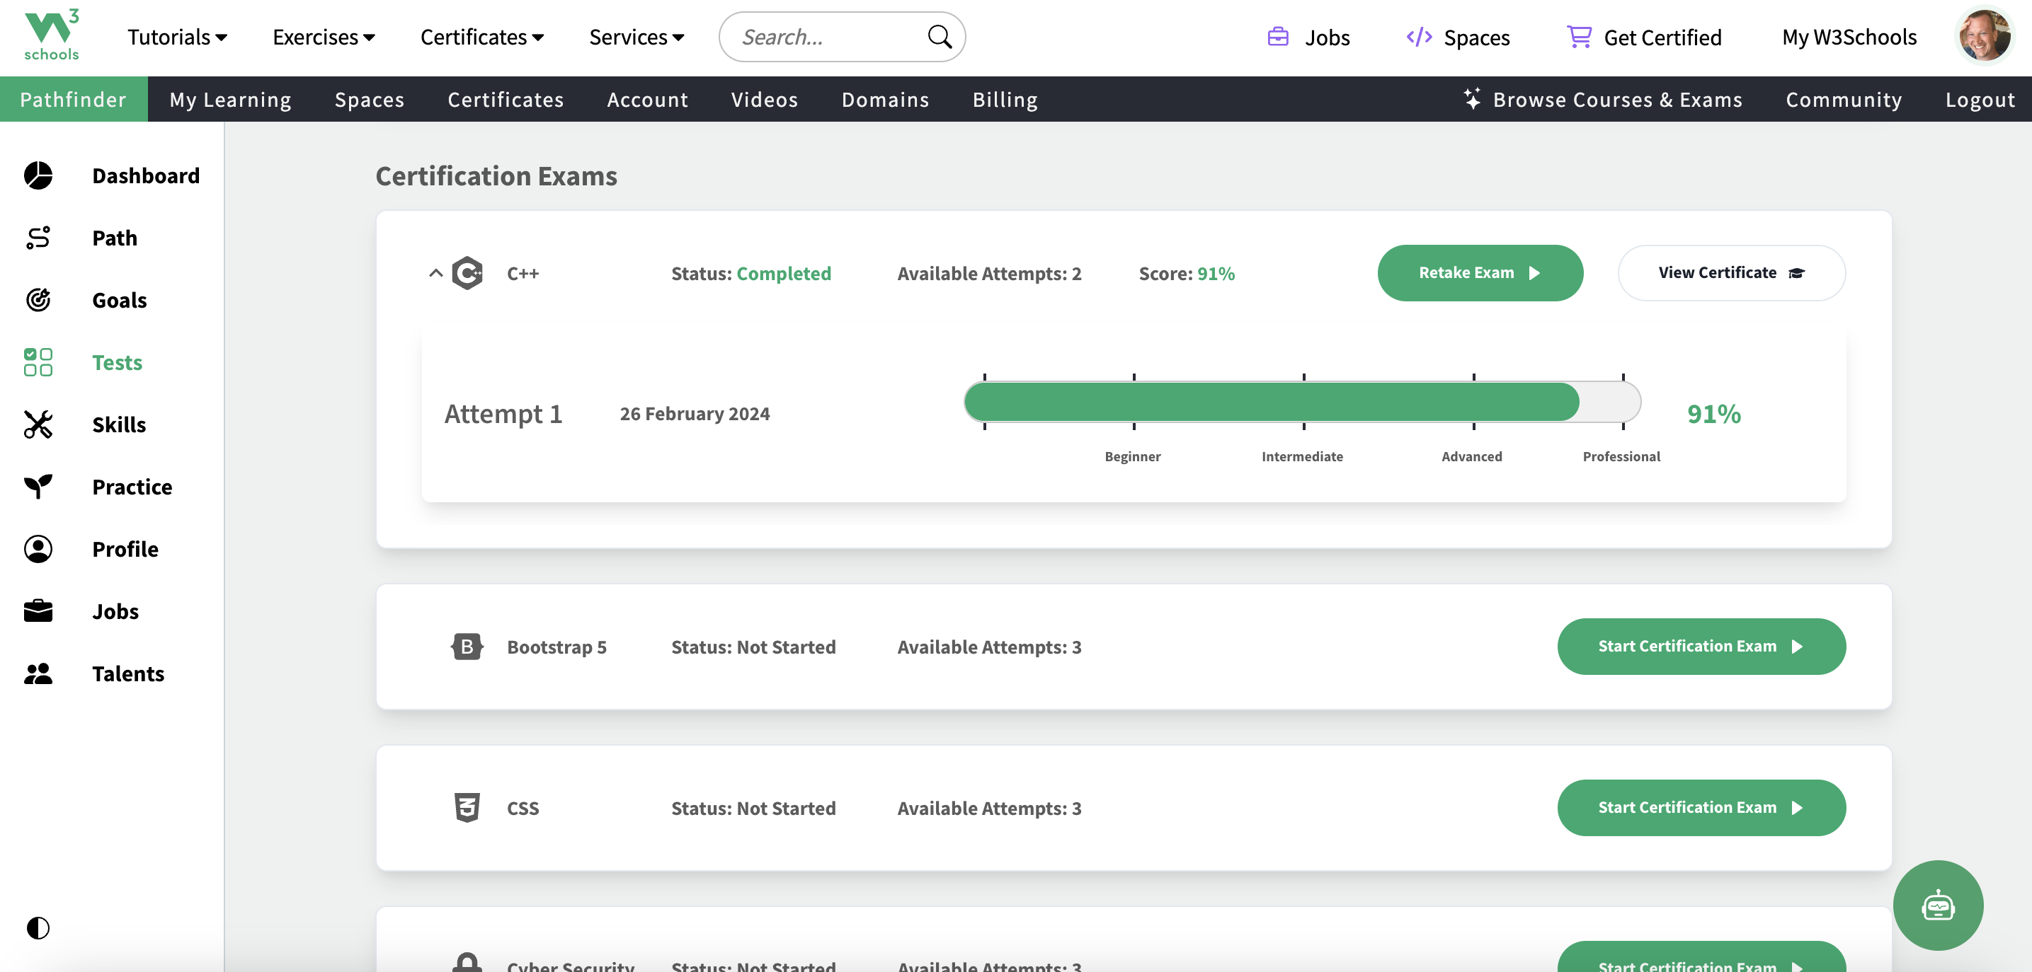Click the W3Schools logo

(x=51, y=35)
